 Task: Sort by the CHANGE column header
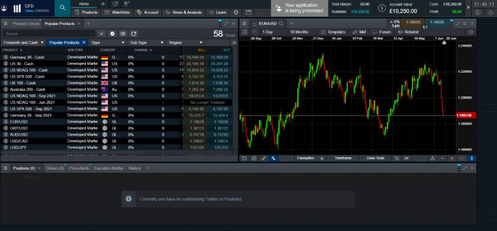point(143,50)
